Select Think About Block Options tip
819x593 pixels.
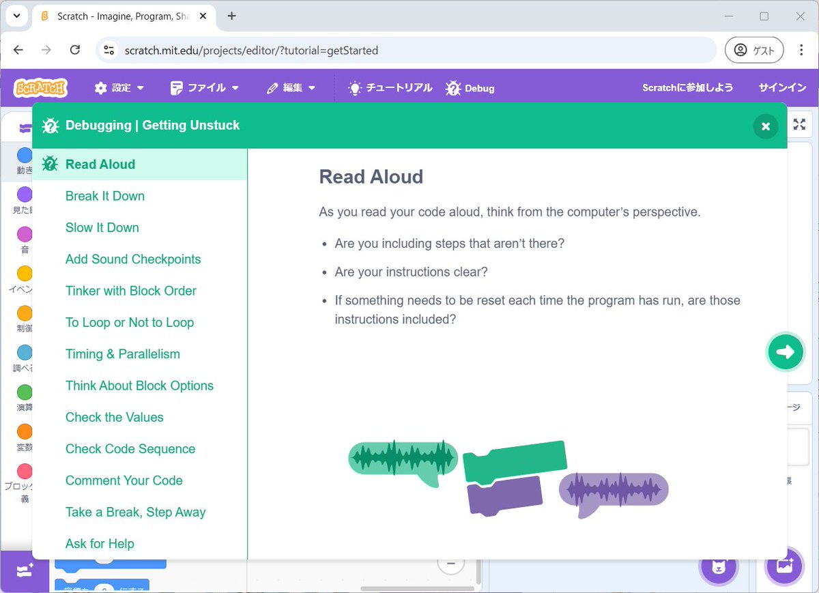[139, 386]
